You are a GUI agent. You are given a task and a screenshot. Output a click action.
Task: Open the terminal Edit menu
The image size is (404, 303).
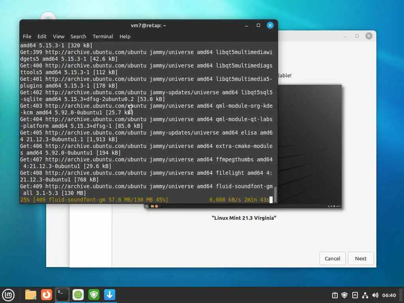42,37
